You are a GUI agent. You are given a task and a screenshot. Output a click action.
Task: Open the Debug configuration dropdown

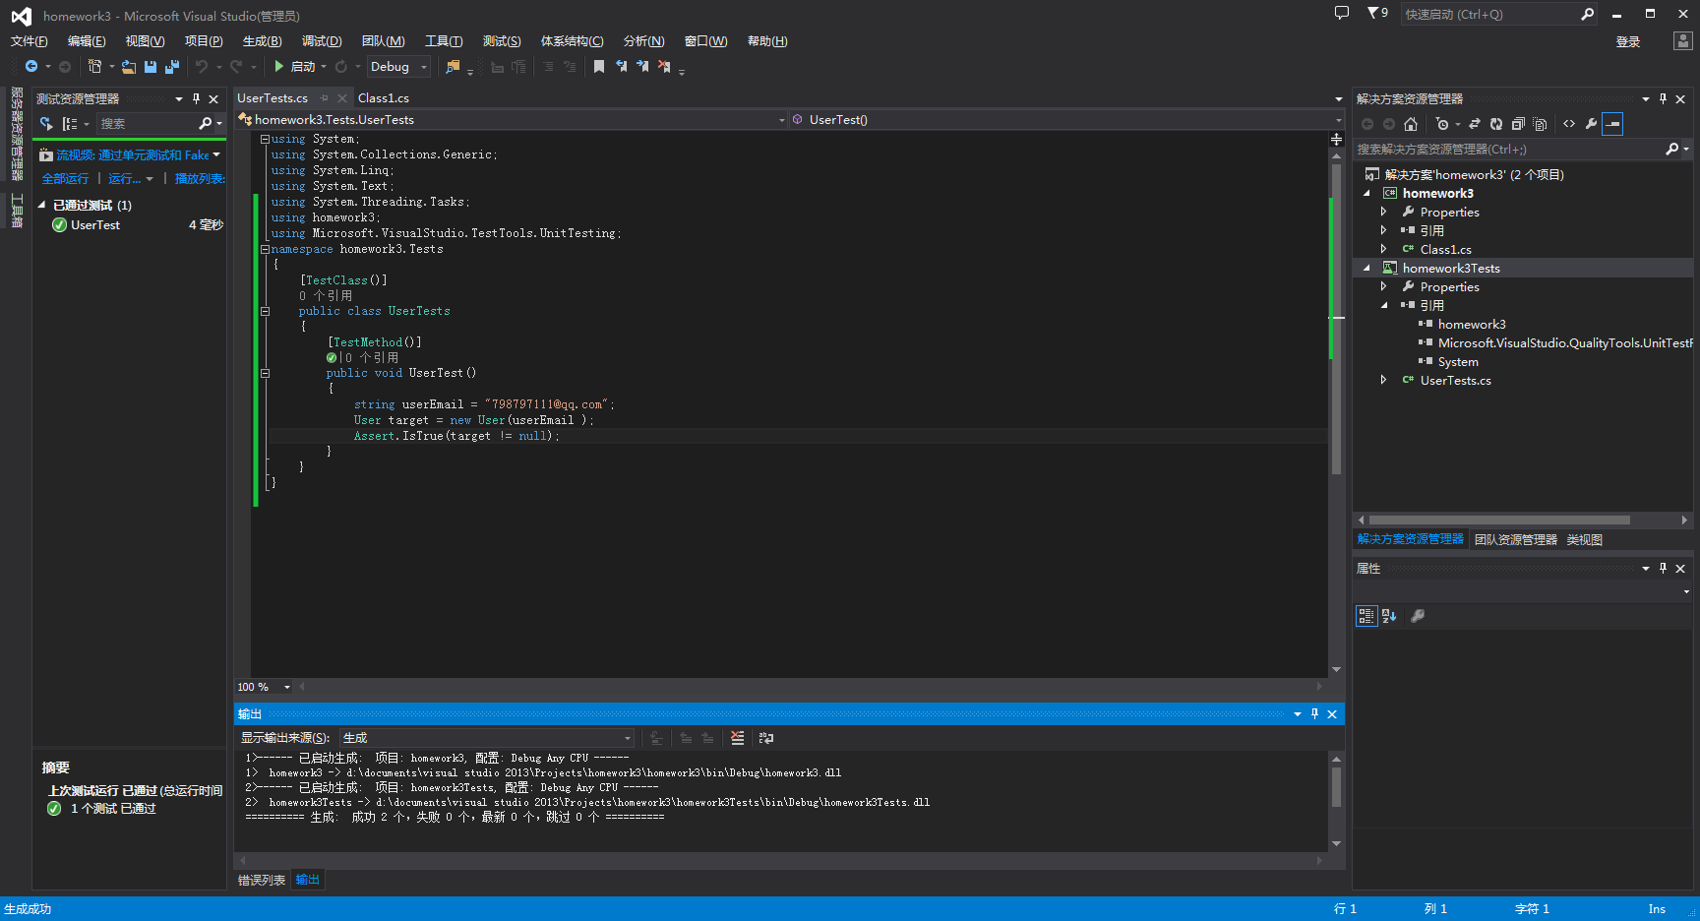pyautogui.click(x=399, y=67)
